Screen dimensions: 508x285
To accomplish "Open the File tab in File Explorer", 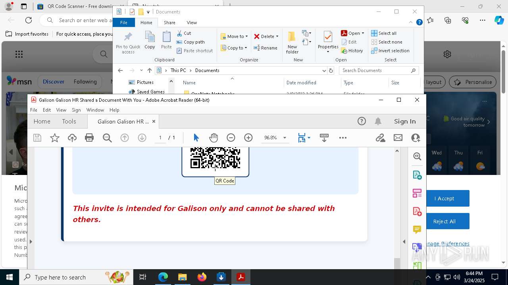I will (124, 23).
